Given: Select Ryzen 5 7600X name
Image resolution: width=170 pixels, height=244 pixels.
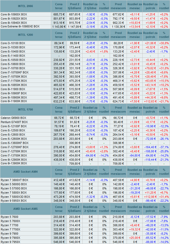Looking at the screenshot, I should pyautogui.click(x=10, y=221).
